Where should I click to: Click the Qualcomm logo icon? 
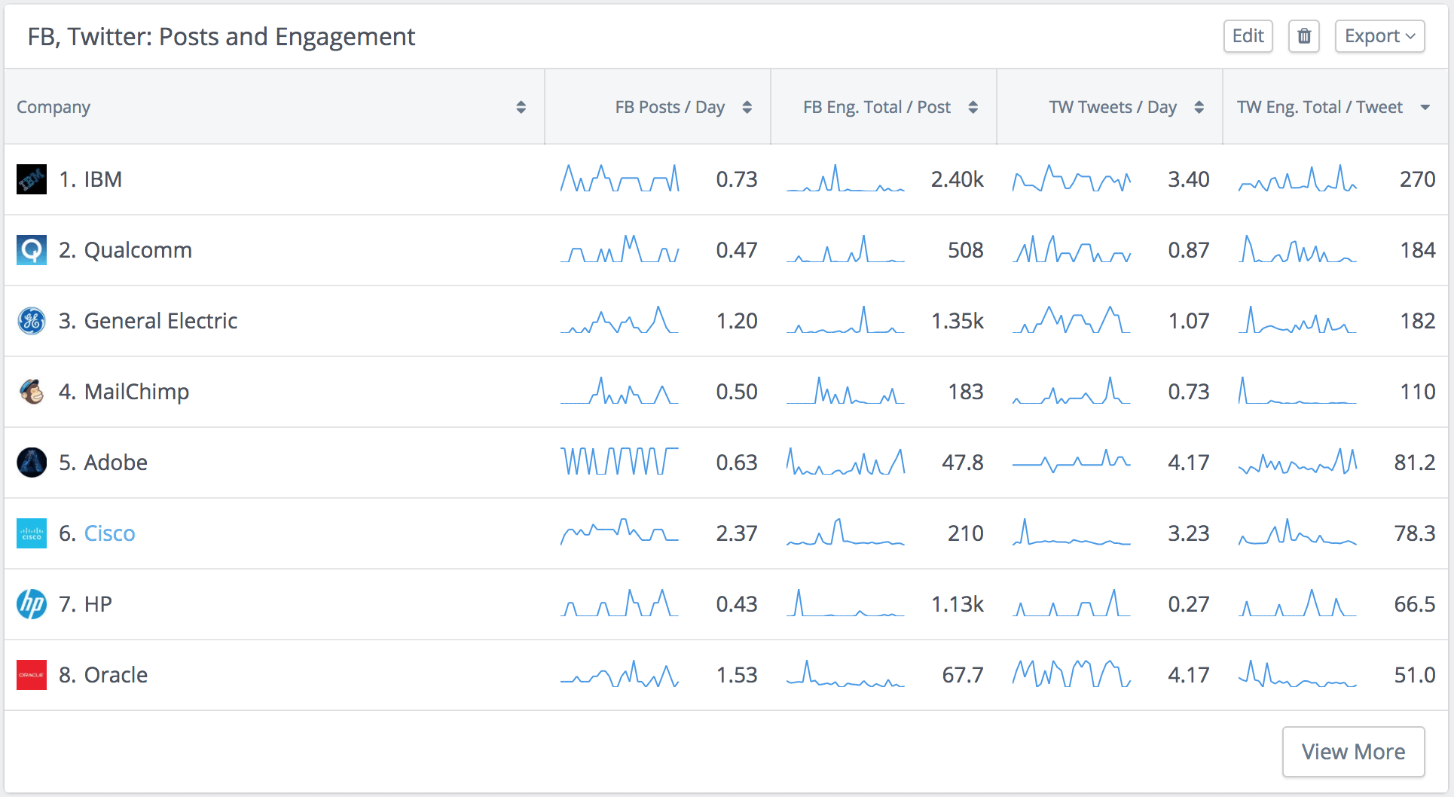point(32,250)
